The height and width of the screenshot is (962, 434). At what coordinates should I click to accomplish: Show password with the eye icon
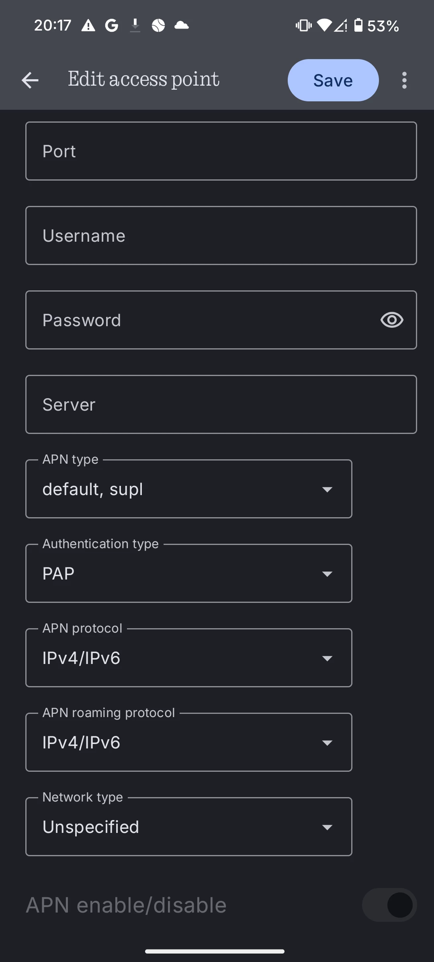coord(392,320)
